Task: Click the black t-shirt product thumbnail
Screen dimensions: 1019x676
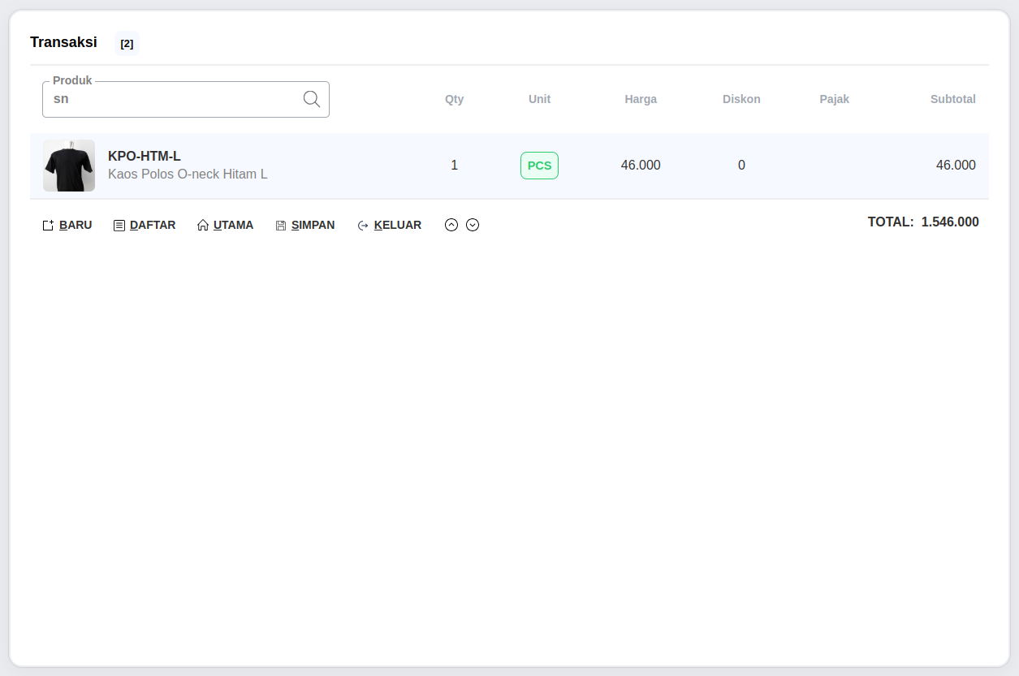Action: 69,166
